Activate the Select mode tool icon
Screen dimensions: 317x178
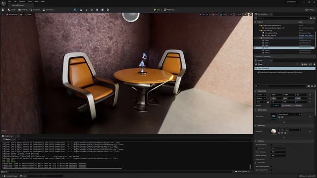click(x=75, y=10)
